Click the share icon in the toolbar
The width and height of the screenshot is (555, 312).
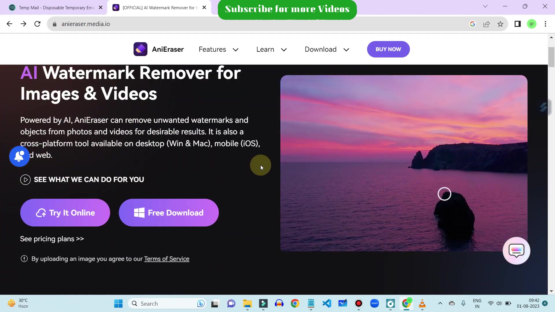click(x=486, y=24)
